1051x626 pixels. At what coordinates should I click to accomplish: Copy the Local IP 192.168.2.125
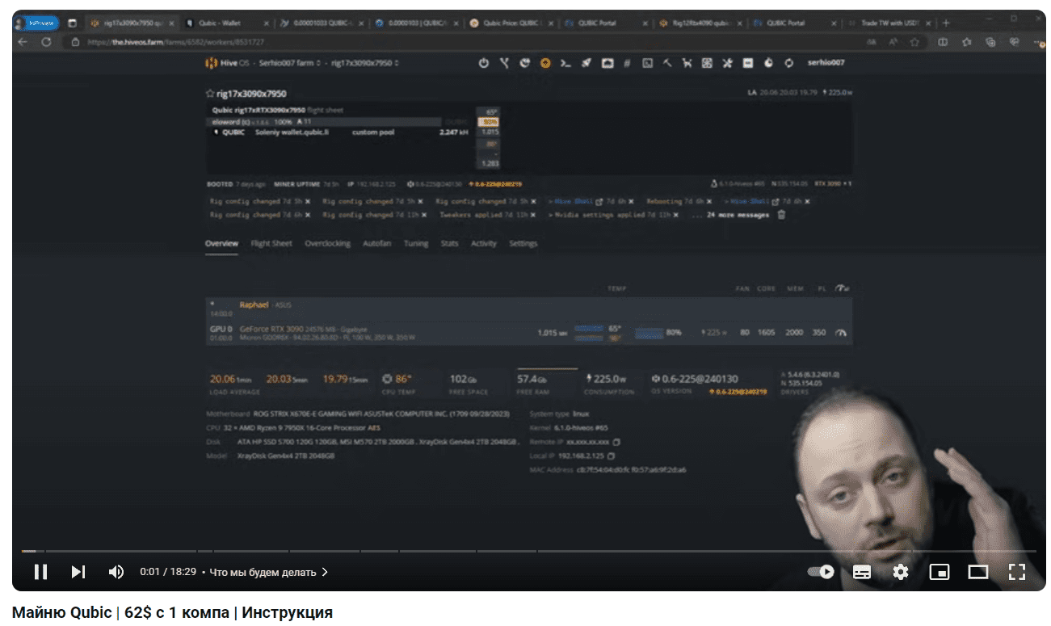click(x=609, y=456)
